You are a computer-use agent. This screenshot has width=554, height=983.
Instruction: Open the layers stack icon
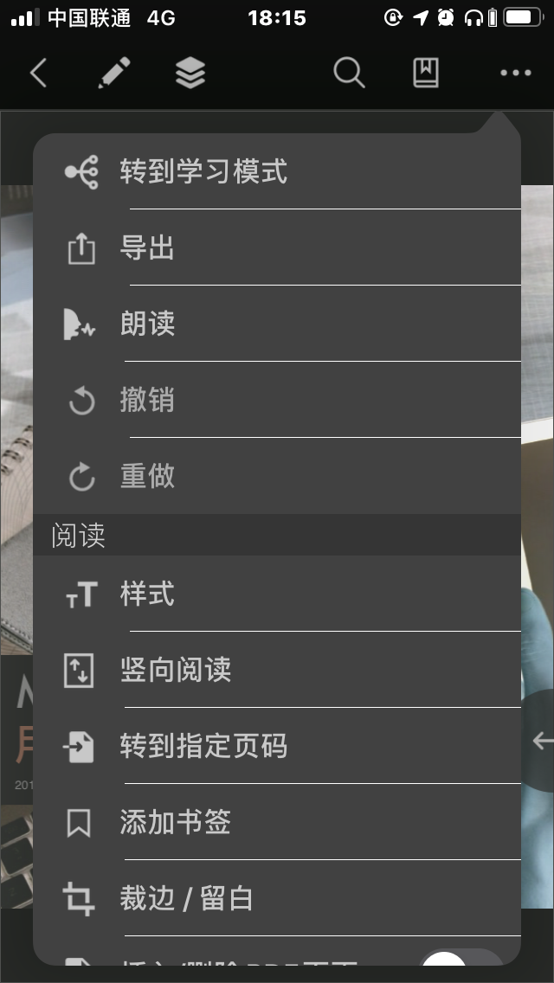click(190, 73)
